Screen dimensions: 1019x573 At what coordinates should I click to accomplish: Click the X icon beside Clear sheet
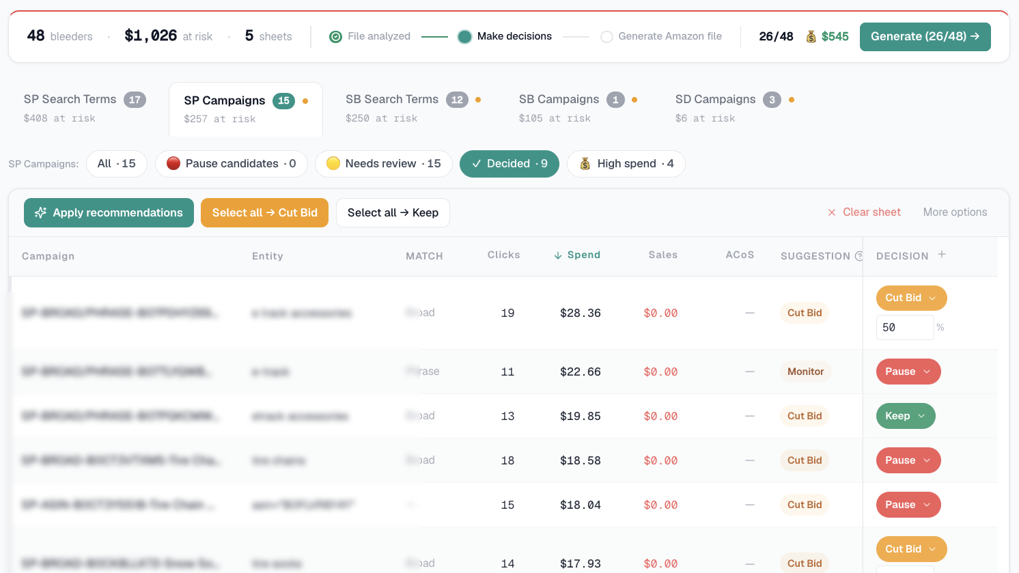pyautogui.click(x=832, y=212)
